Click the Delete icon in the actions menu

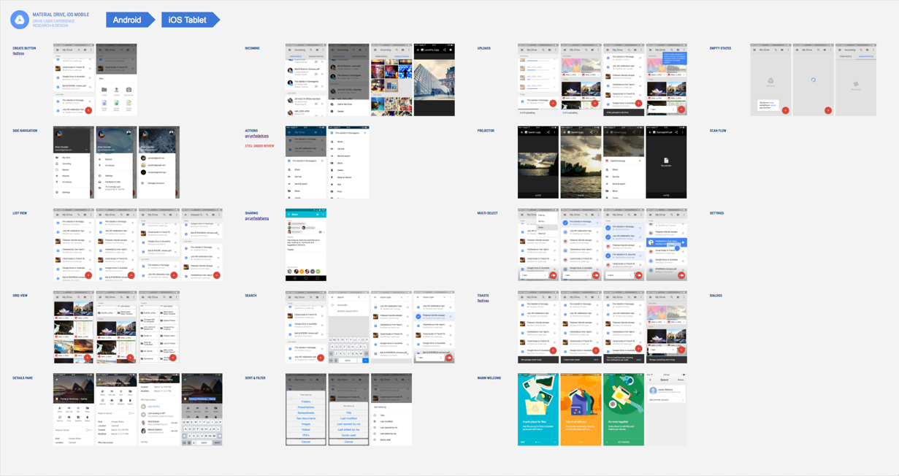(332, 170)
